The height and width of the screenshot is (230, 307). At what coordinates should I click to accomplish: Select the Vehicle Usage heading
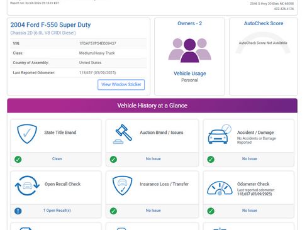pos(190,74)
